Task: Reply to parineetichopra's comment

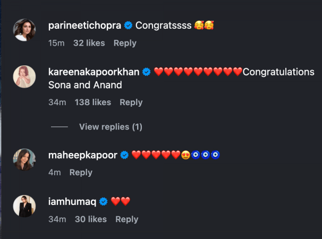Action: pos(125,43)
